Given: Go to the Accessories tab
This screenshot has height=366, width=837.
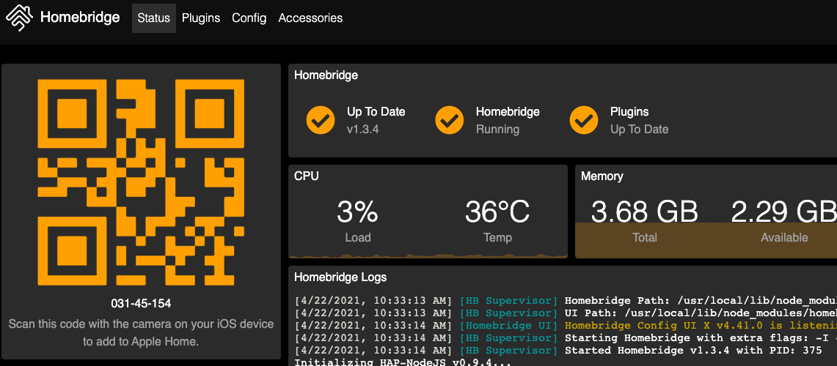Looking at the screenshot, I should (x=310, y=18).
